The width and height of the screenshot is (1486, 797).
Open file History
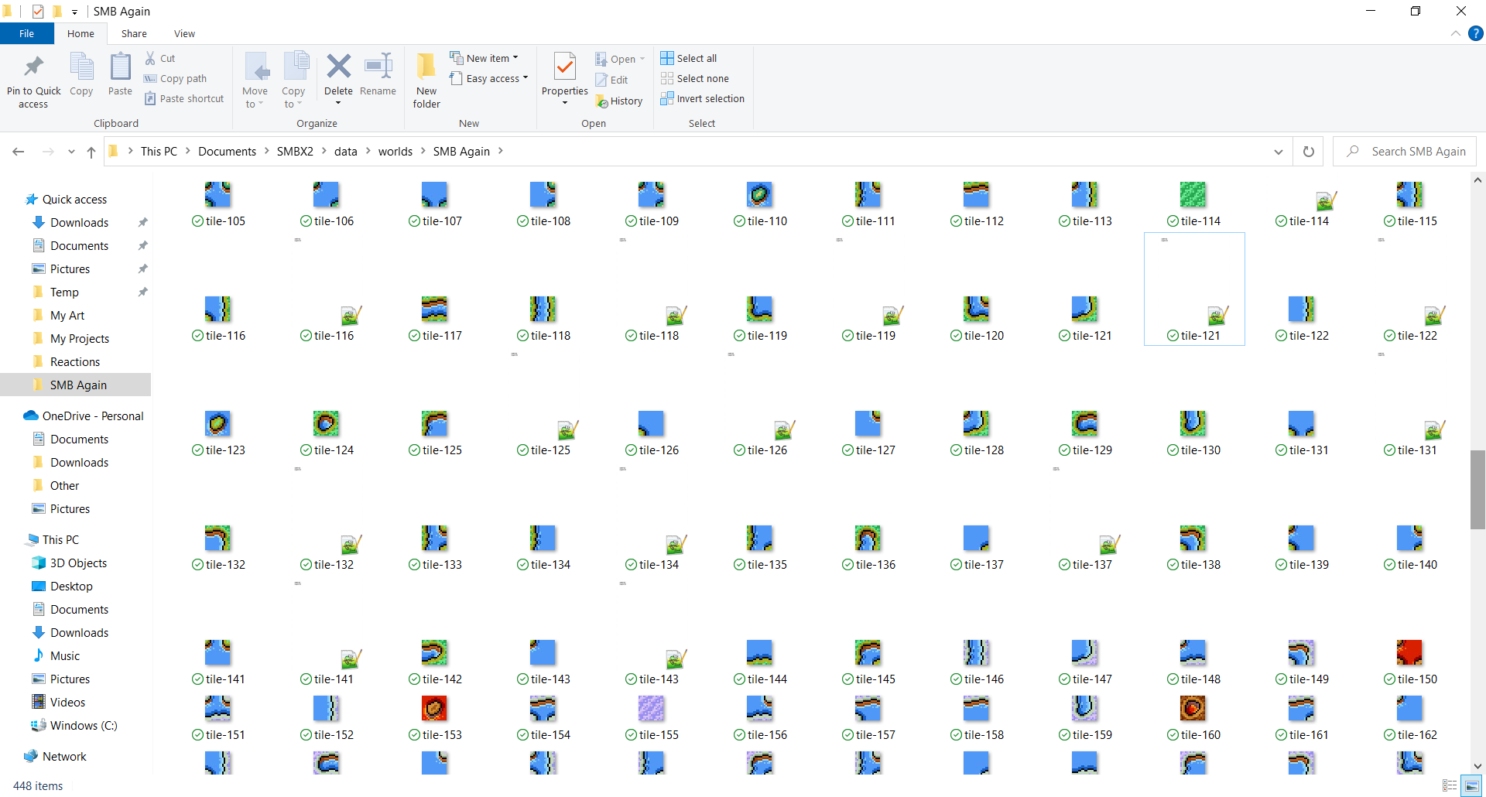(x=619, y=101)
